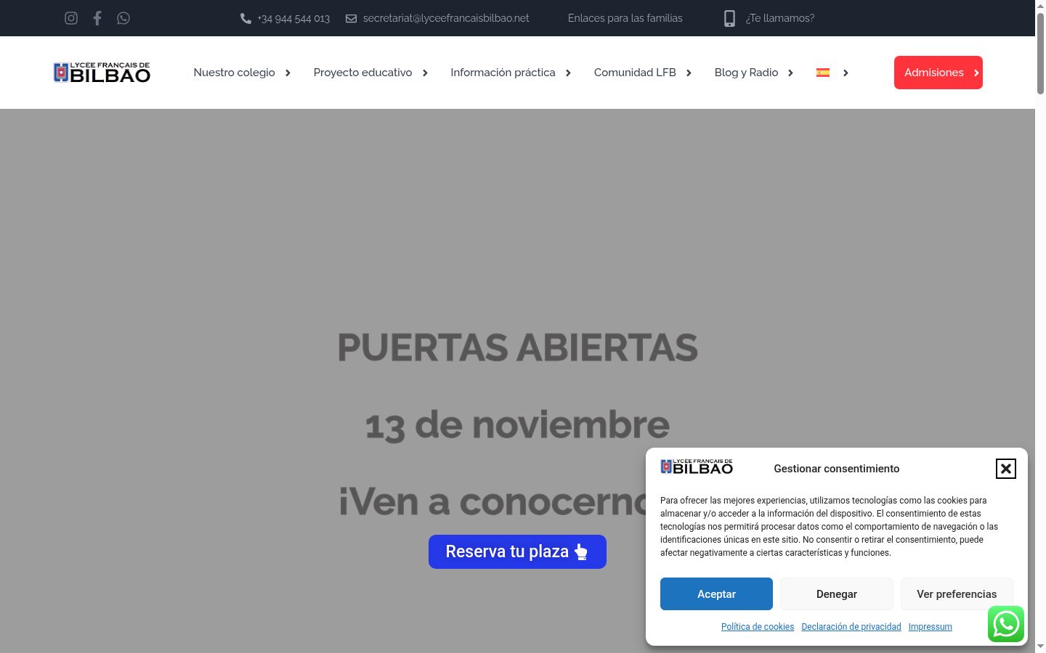The width and height of the screenshot is (1046, 653).
Task: Open the Política de cookies link
Action: click(758, 627)
